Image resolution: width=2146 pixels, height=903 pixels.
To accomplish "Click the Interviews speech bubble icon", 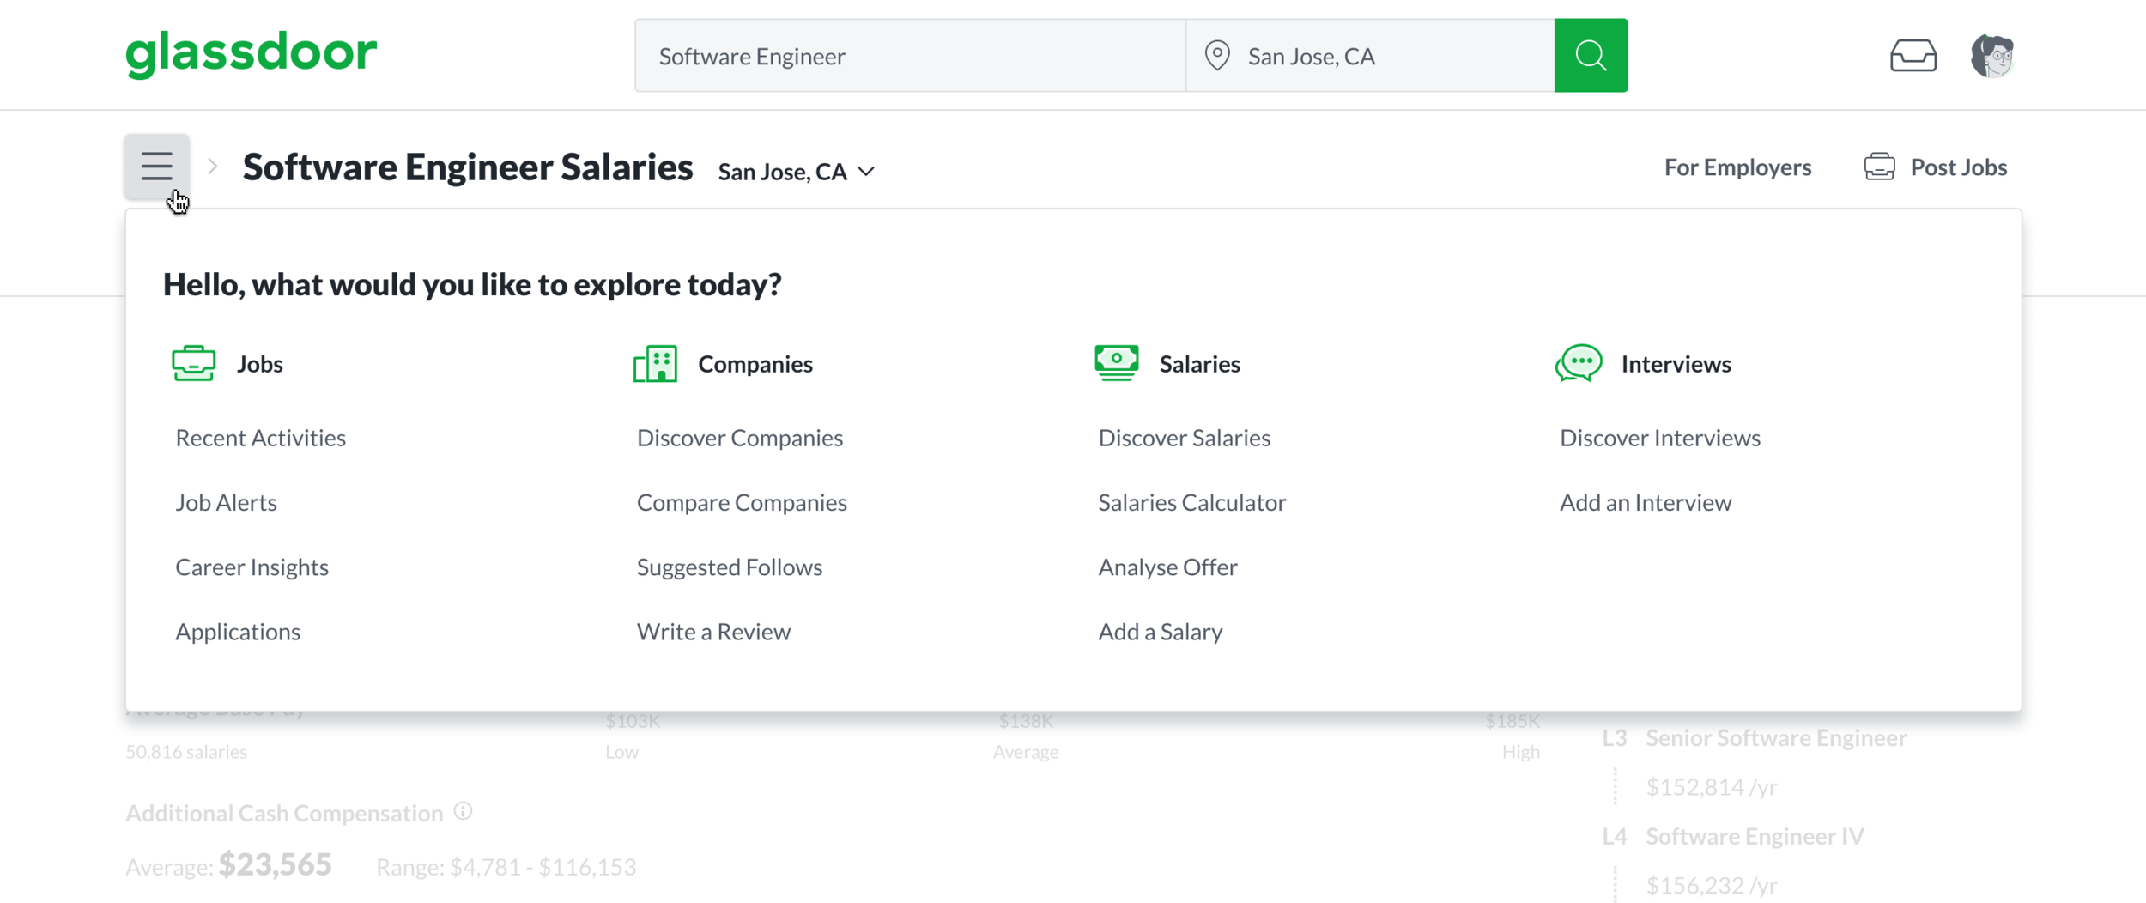I will [x=1578, y=363].
